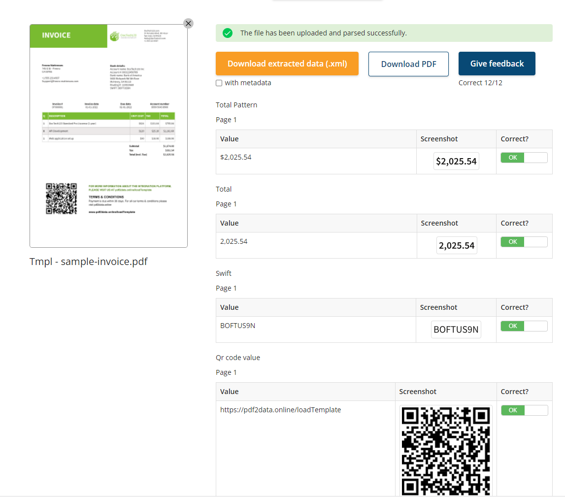This screenshot has width=565, height=497.
Task: Toggle the OK switch for Qr code value
Action: pos(524,410)
